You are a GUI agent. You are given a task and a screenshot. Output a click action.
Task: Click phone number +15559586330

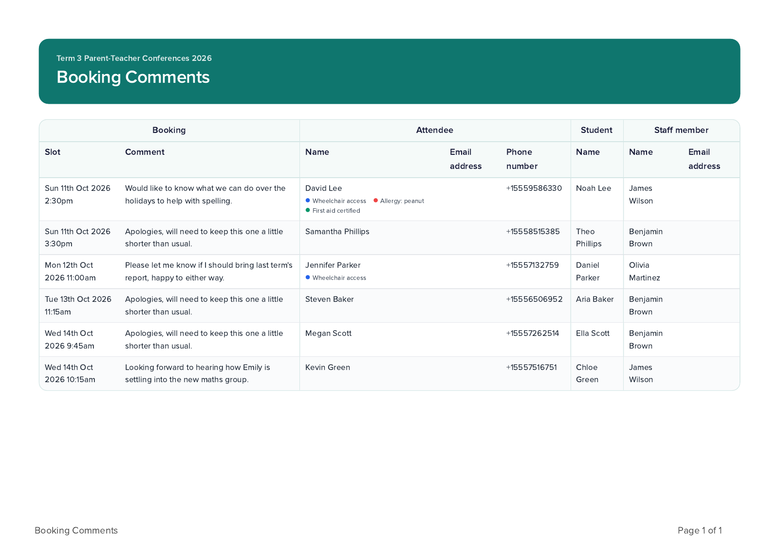point(534,188)
